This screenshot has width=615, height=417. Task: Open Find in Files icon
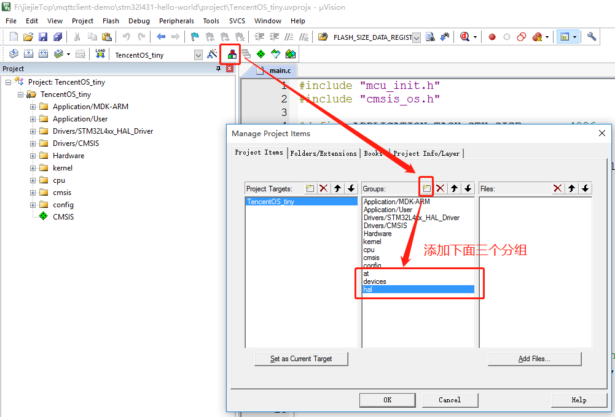(323, 37)
